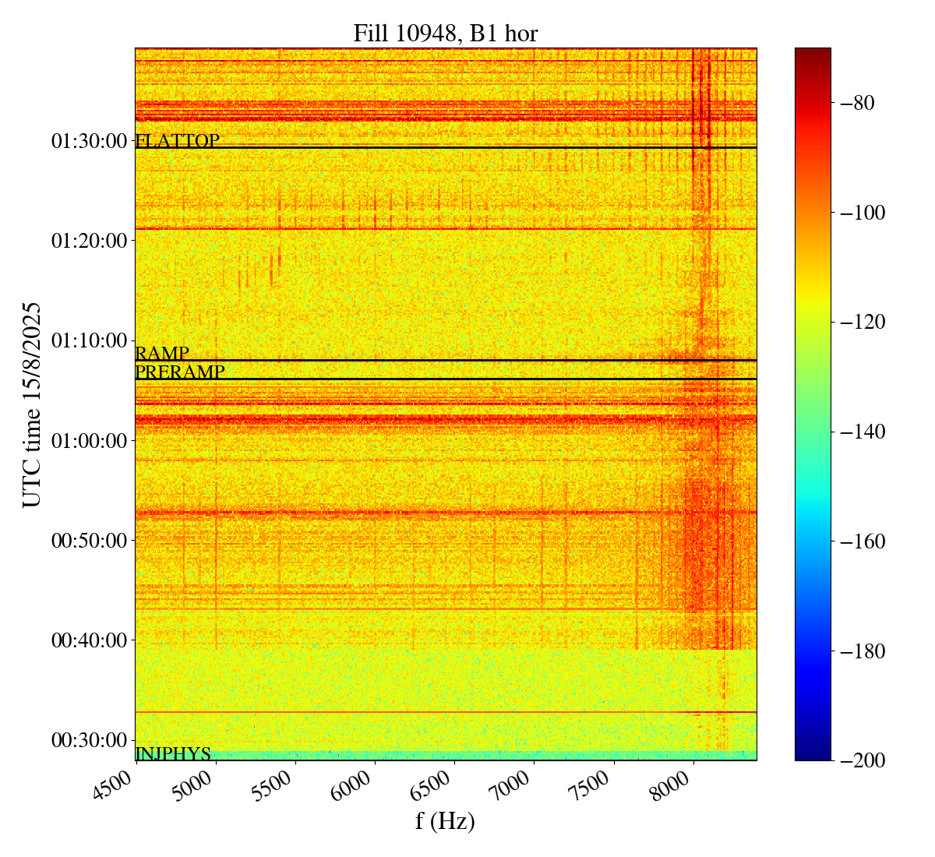Select the 01:00:00 time tick label

click(x=89, y=440)
